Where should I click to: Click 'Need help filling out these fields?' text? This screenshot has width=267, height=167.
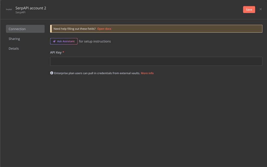pyautogui.click(x=75, y=29)
